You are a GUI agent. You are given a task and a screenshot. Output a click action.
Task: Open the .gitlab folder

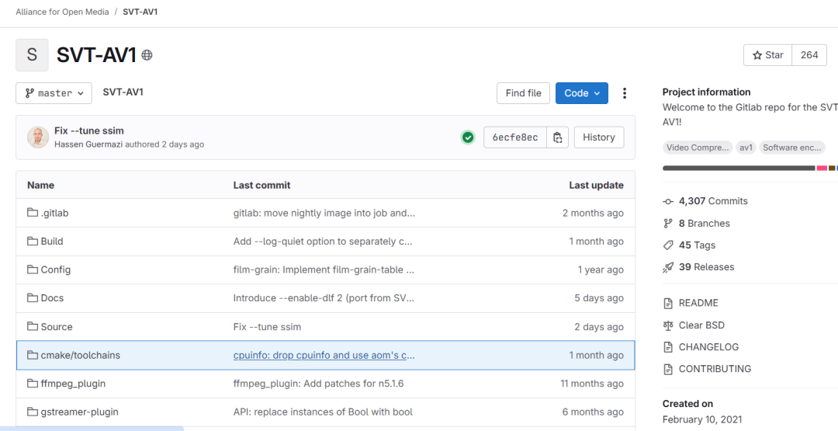(x=54, y=213)
